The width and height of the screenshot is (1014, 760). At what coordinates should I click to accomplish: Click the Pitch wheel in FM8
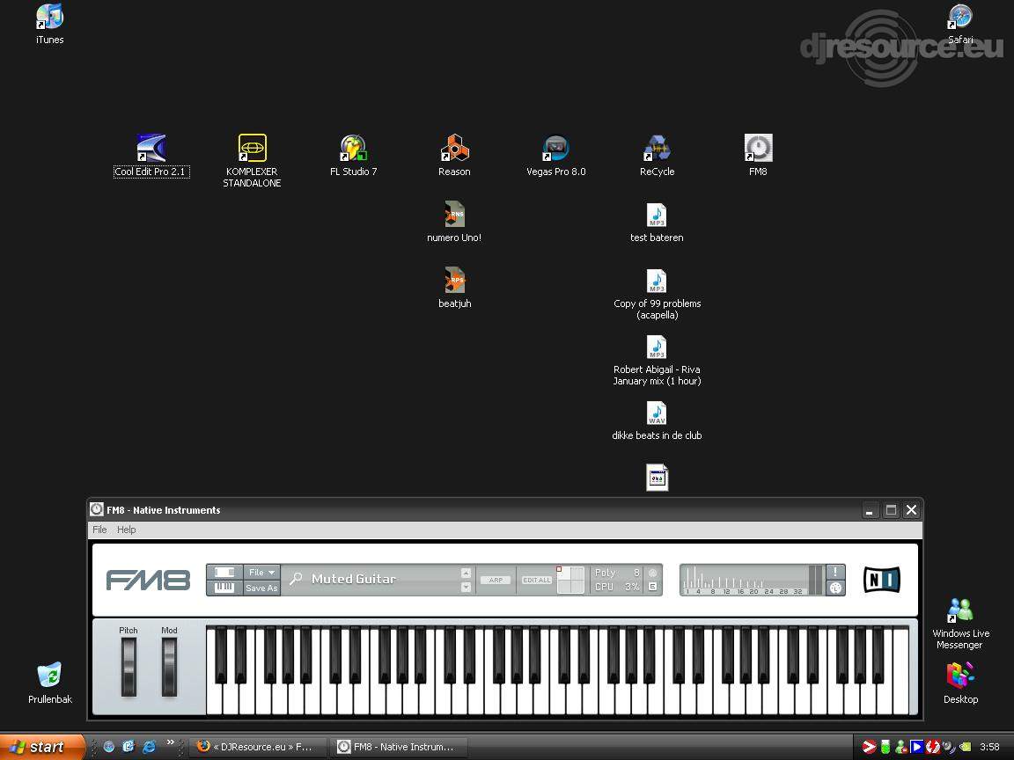point(129,667)
